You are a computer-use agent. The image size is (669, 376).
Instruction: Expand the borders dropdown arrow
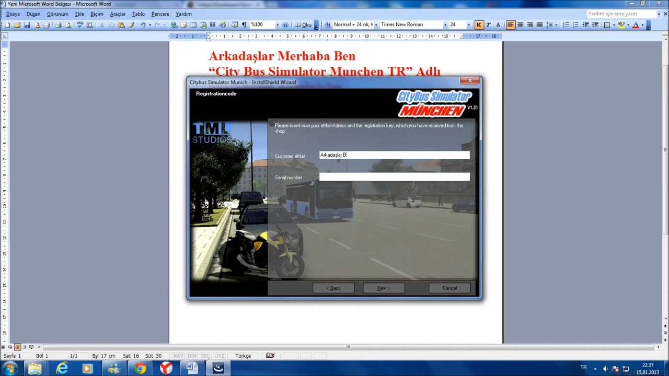[613, 25]
